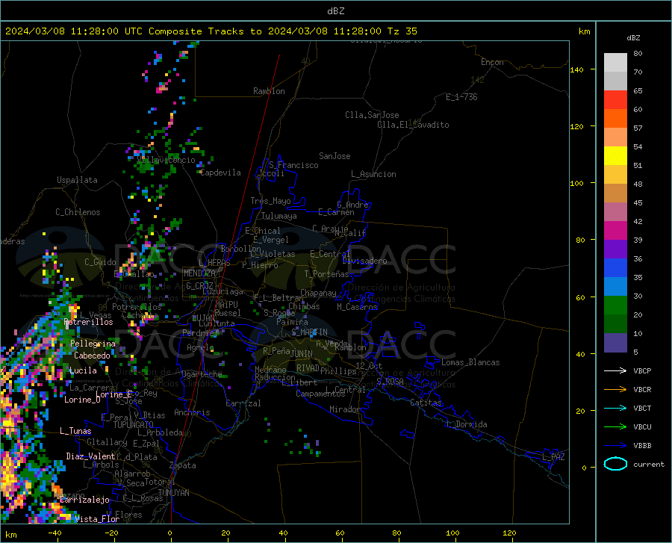The height and width of the screenshot is (543, 672).
Task: Click the Uspallata place label
Action: [x=77, y=181]
